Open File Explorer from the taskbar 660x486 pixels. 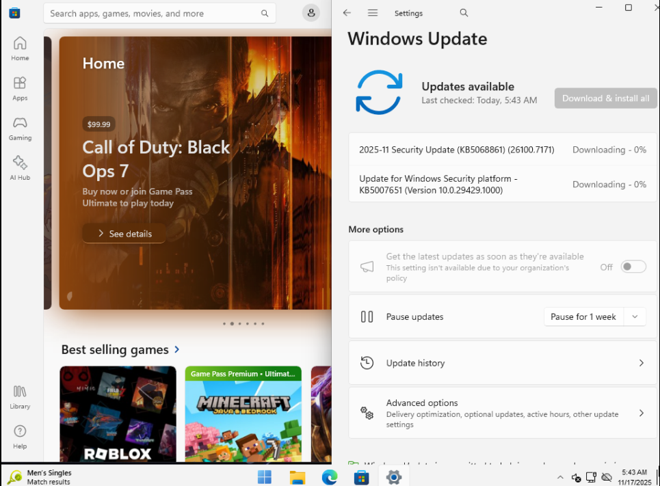pyautogui.click(x=297, y=477)
